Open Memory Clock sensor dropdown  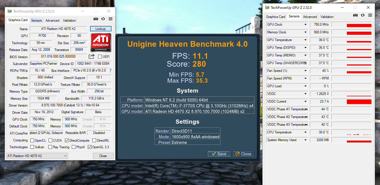click(x=305, y=32)
